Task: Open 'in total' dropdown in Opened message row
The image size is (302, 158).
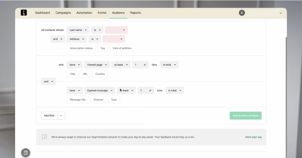Action: (174, 90)
